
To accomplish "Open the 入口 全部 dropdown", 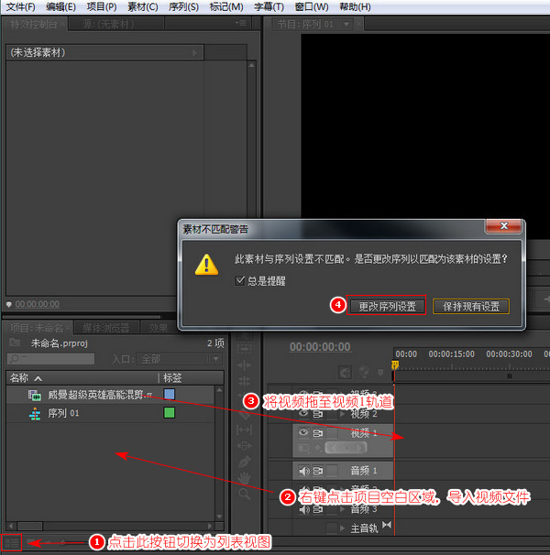I will point(180,359).
